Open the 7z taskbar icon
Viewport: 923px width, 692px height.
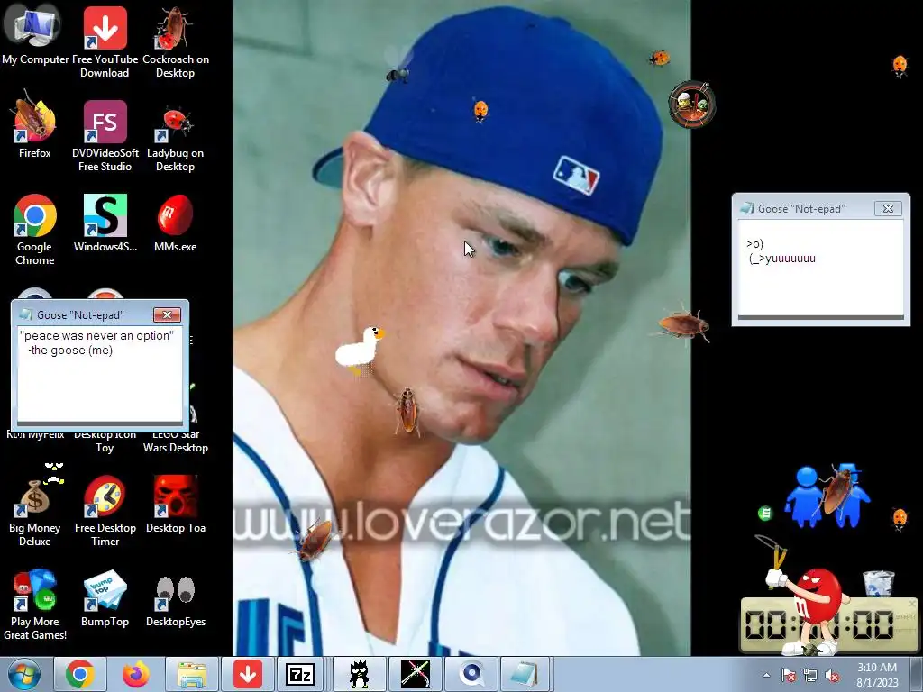(x=300, y=674)
